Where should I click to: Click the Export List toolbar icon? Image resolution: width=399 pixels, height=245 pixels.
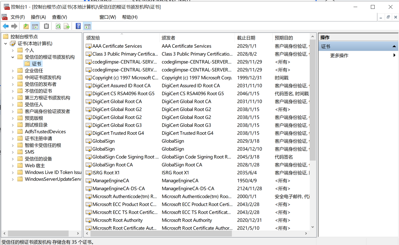click(x=67, y=26)
